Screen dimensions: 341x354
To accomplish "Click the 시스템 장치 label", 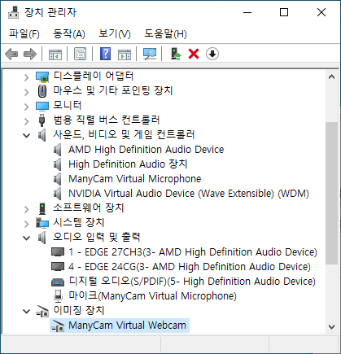I will click(x=79, y=223).
